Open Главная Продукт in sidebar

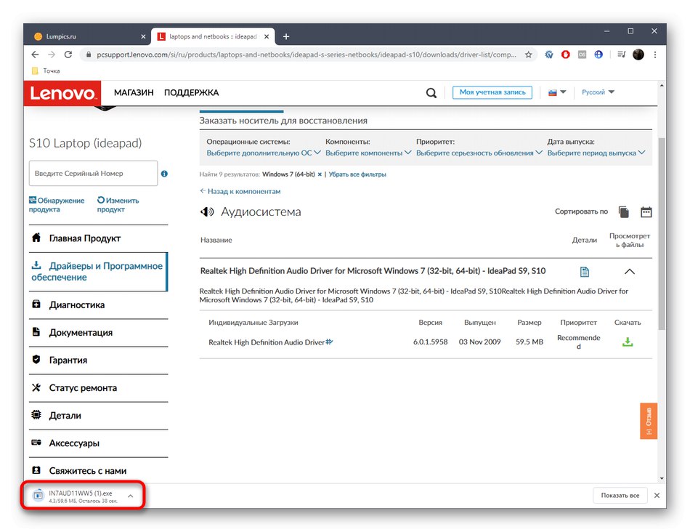tap(99, 238)
